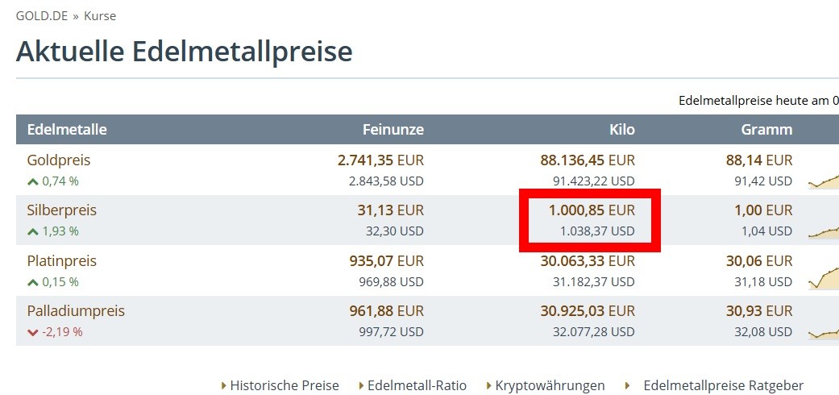Open the Edelmetallpreise Ratgeber link
839x395 pixels.
(724, 385)
